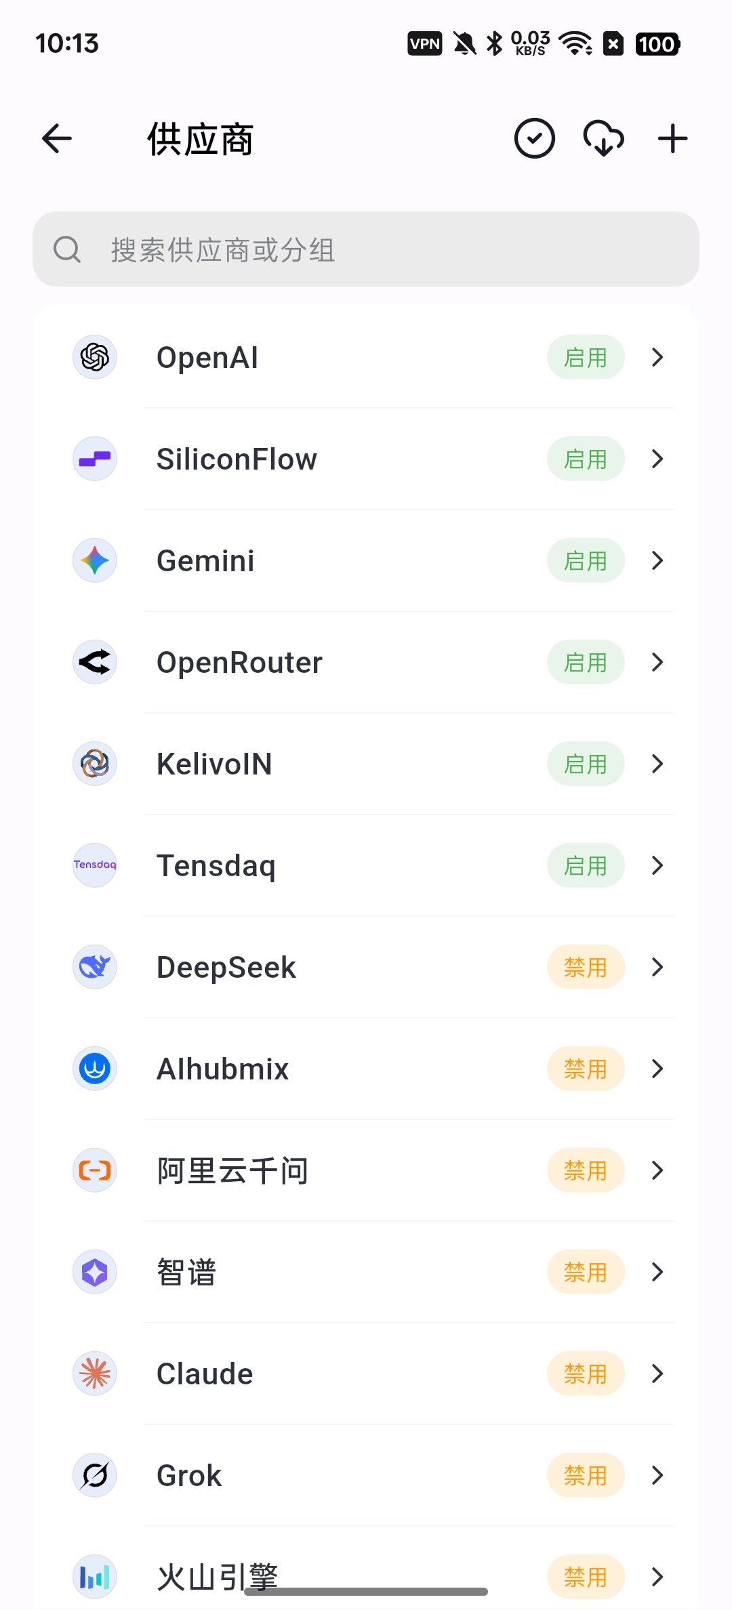Open the multi-select checkmark circle icon
This screenshot has height=1610, width=732.
point(535,139)
